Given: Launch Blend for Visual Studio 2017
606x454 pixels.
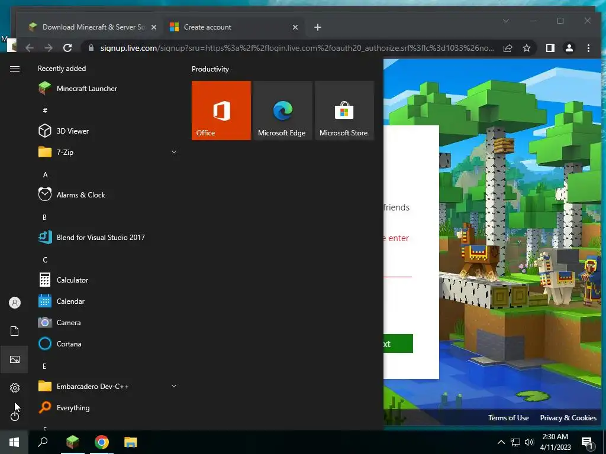Looking at the screenshot, I should (x=108, y=238).
